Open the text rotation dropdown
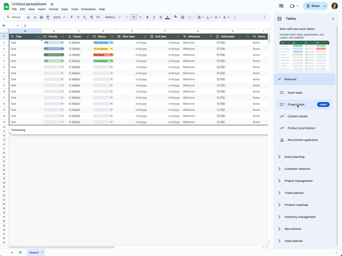This screenshot has width=342, height=256. [226, 17]
